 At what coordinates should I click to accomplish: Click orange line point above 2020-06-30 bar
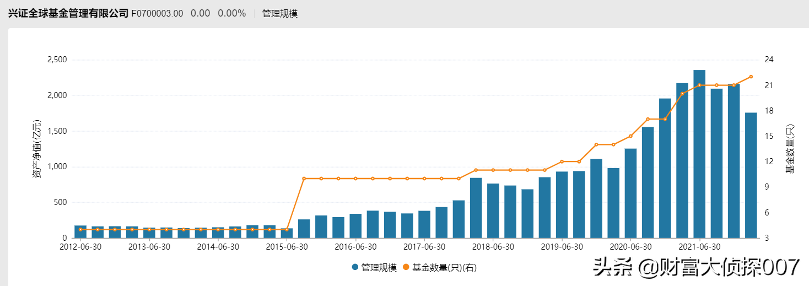[x=630, y=136]
